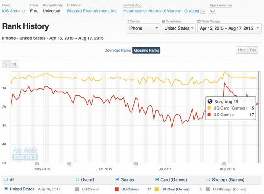
Task: Open the external link icon beside iOS Store
Action: [x=24, y=11]
